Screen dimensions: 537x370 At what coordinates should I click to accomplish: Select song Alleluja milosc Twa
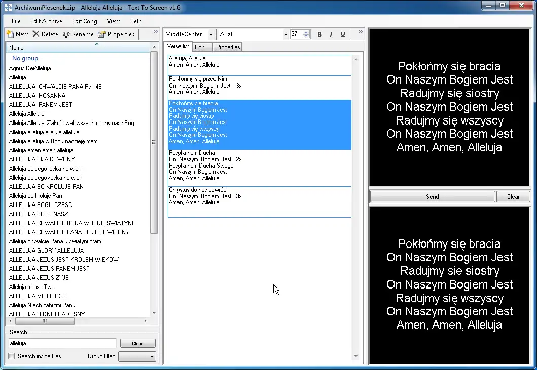[31, 287]
